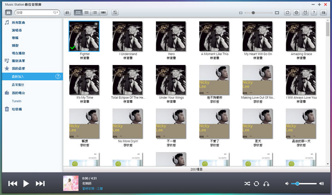
Task: Open dropdown arrow on Fighter album cover
Action: coord(96,24)
